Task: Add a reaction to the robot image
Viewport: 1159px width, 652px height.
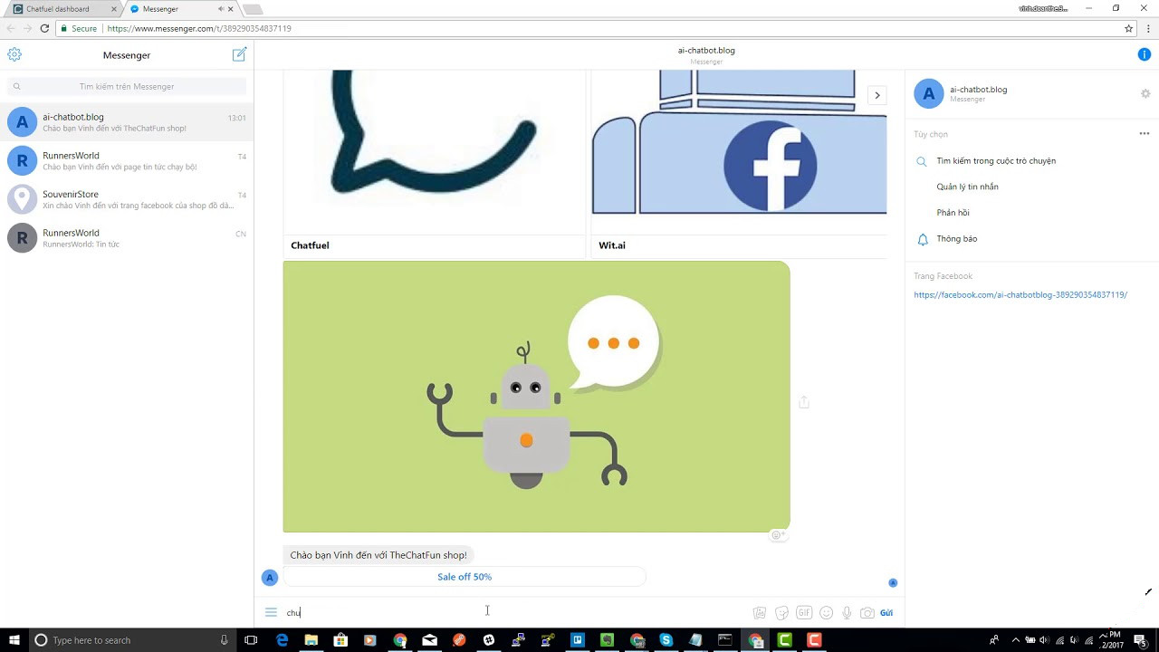Action: point(777,535)
